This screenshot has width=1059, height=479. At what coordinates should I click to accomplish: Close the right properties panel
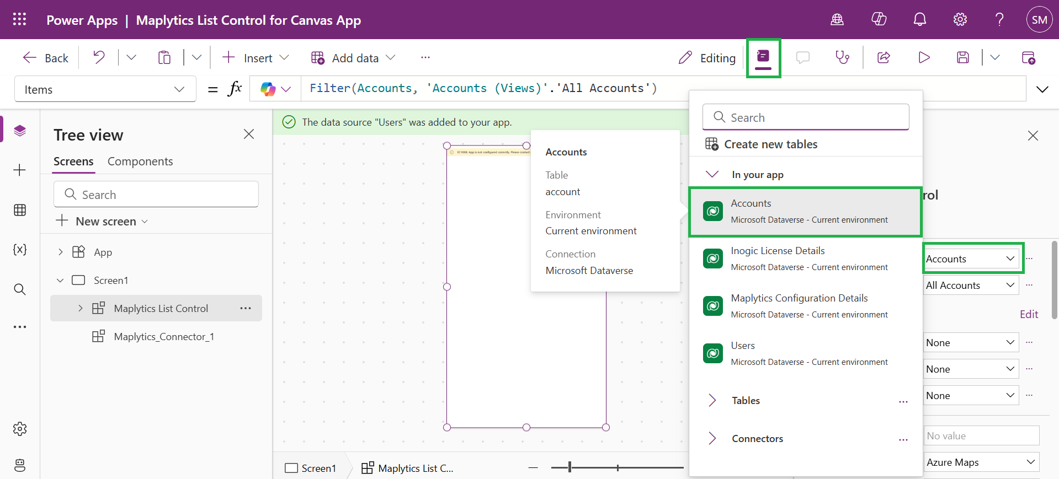tap(1033, 136)
